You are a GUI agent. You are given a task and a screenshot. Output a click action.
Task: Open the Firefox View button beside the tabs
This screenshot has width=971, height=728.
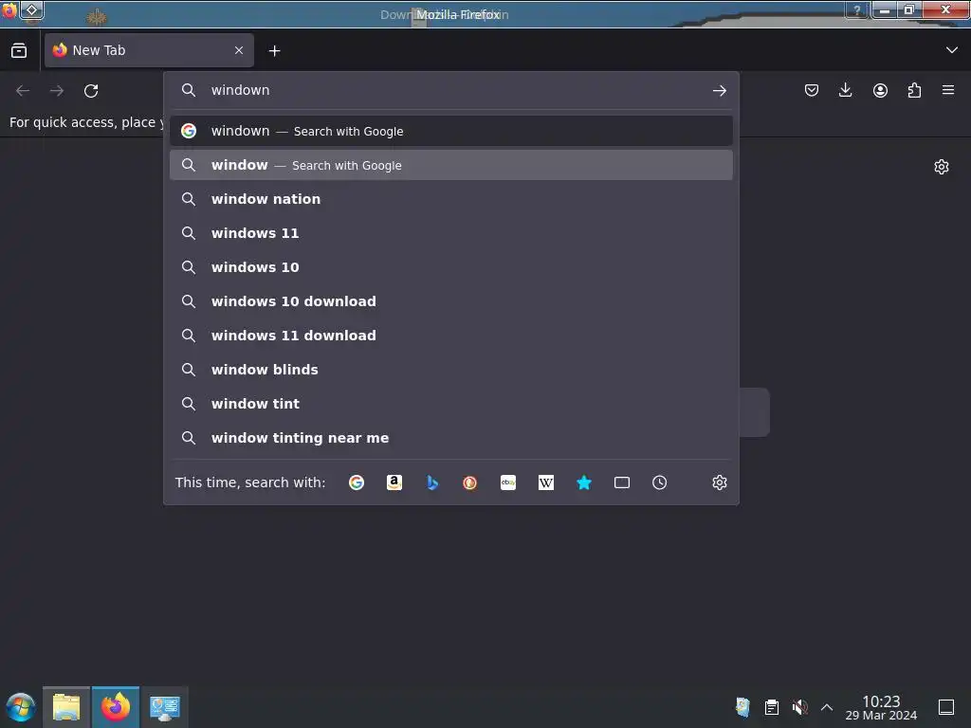click(x=19, y=50)
